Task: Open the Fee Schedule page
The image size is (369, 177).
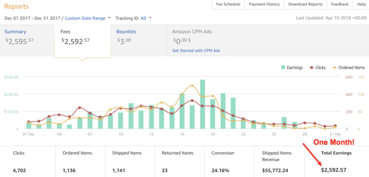Action: point(228,4)
